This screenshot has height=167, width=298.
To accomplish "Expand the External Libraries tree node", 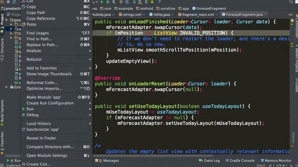I will point(7,87).
